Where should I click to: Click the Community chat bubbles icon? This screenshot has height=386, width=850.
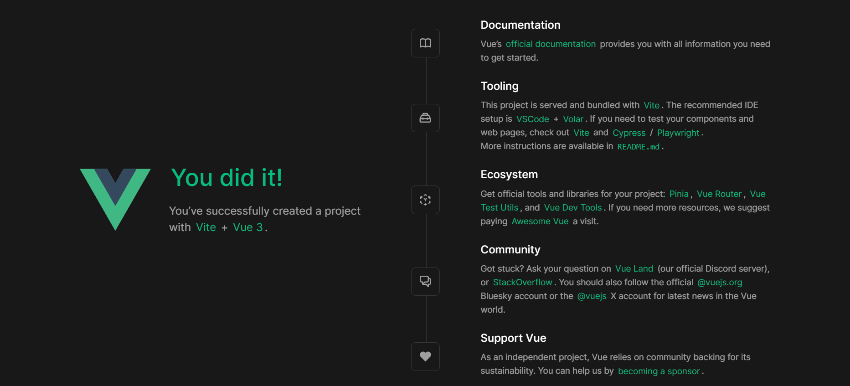(425, 281)
